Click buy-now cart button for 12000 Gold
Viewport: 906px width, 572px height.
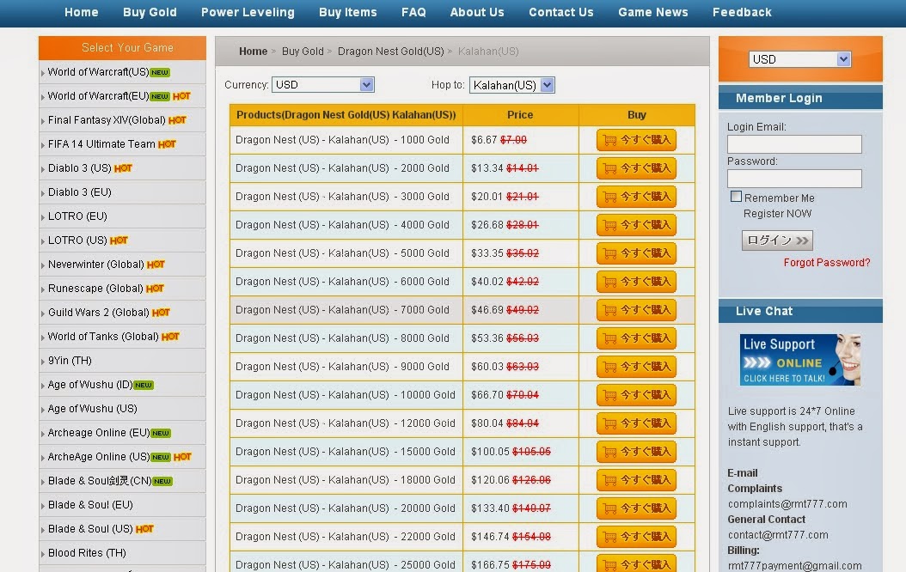tap(636, 423)
